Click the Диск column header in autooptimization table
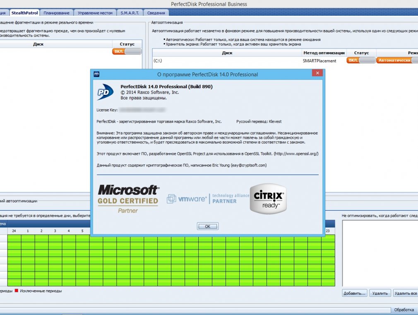Image resolution: width=418 pixels, height=315 pixels. click(227, 53)
